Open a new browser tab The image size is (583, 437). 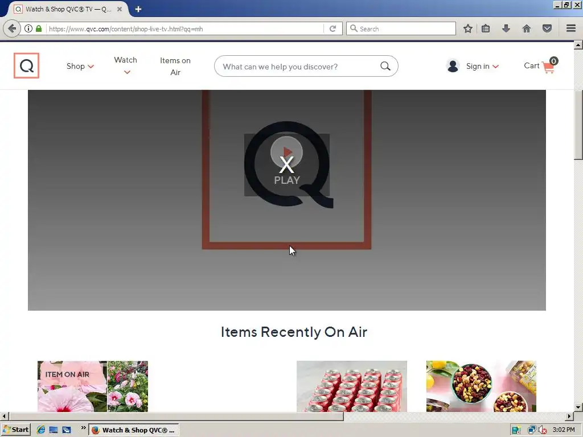pyautogui.click(x=138, y=9)
